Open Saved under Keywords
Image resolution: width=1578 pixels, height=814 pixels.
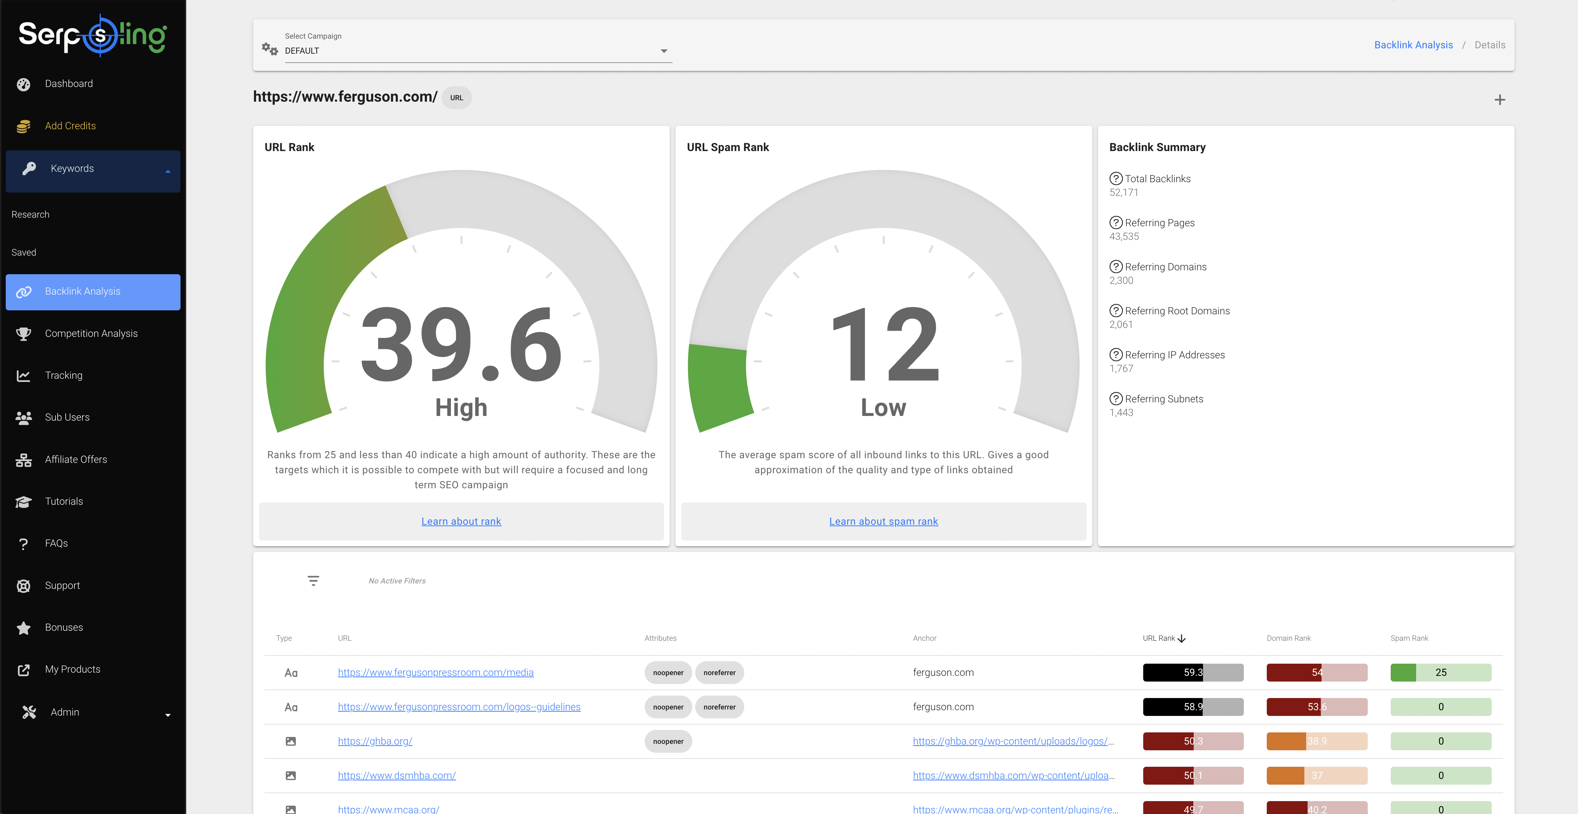click(24, 253)
